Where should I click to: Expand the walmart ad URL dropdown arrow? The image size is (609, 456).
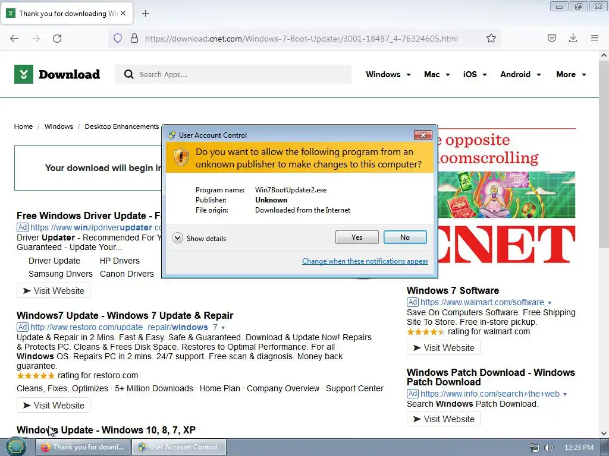point(549,303)
